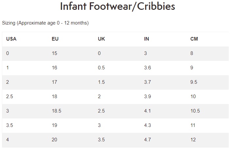Viewport: 233px width, 160px height.
Task: Click the UK column header
Action: [x=101, y=39]
